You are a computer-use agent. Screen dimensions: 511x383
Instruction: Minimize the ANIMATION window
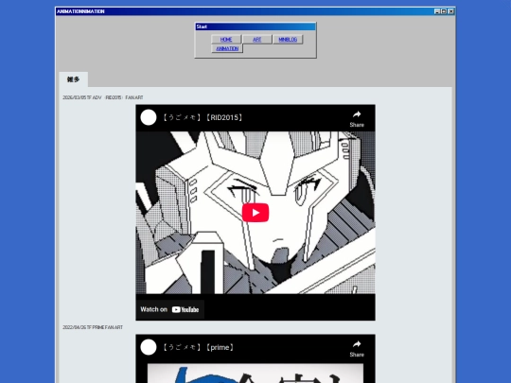tap(437, 11)
